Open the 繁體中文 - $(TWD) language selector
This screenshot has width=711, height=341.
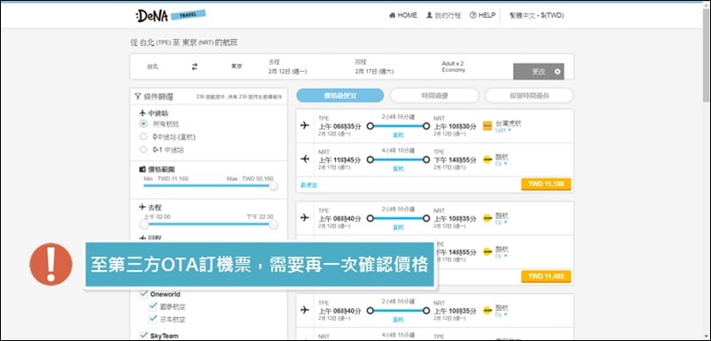pos(537,15)
